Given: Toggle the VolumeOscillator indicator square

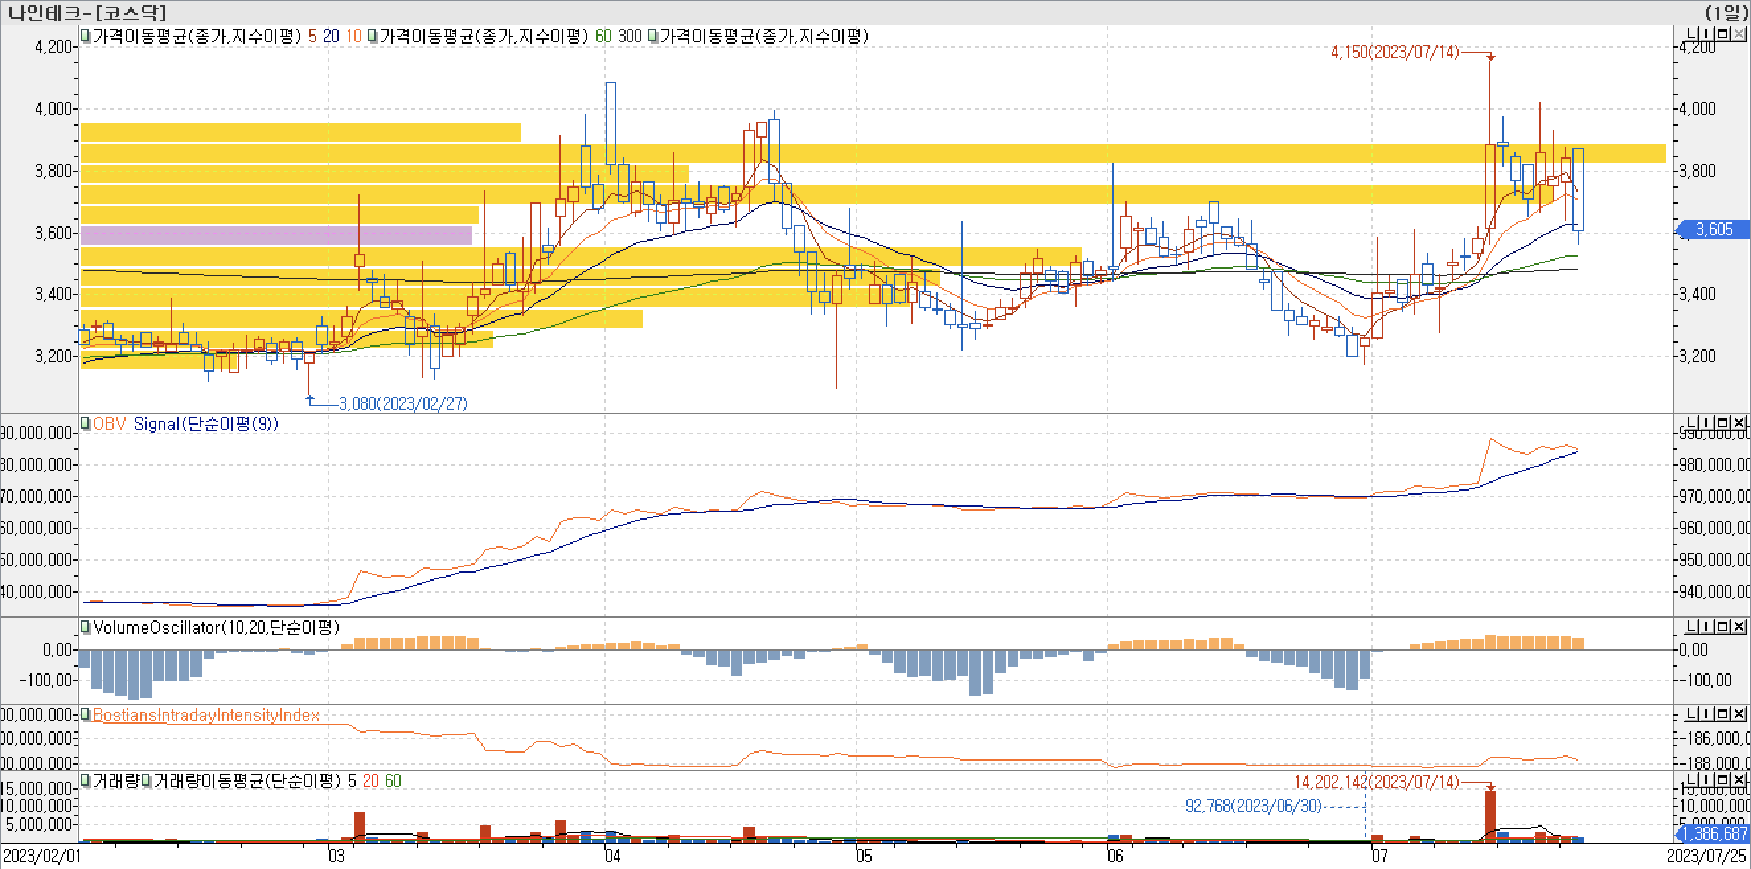Looking at the screenshot, I should pyautogui.click(x=85, y=627).
